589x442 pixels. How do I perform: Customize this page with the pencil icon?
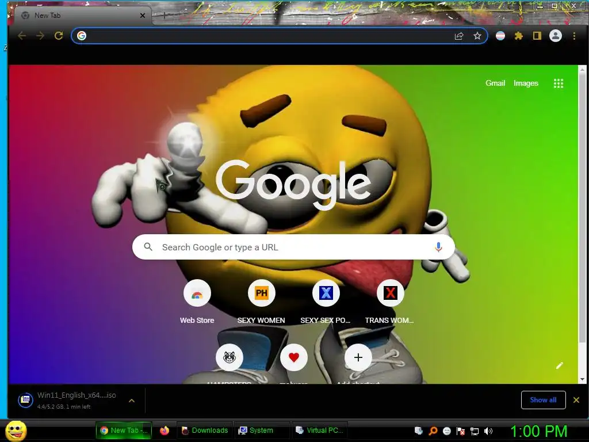(x=559, y=365)
